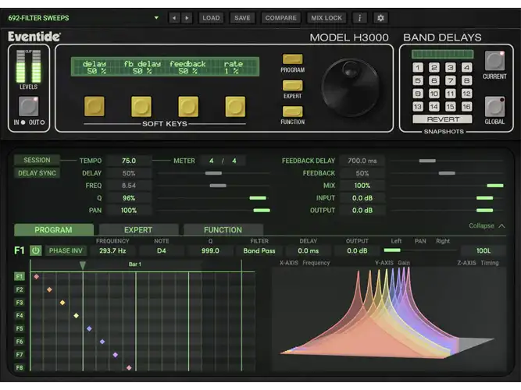Click the COMPARE button
The image size is (521, 390).
(x=280, y=18)
